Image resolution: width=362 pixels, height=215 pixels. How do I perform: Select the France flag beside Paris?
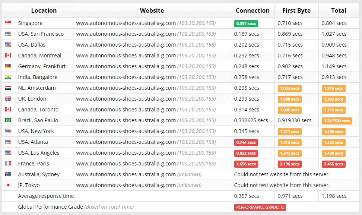(x=8, y=164)
